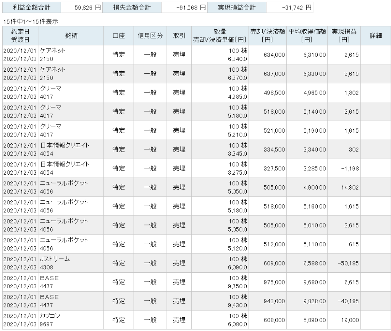Click the 信用区分 column header
The width and height of the screenshot is (391, 331).
click(x=150, y=35)
